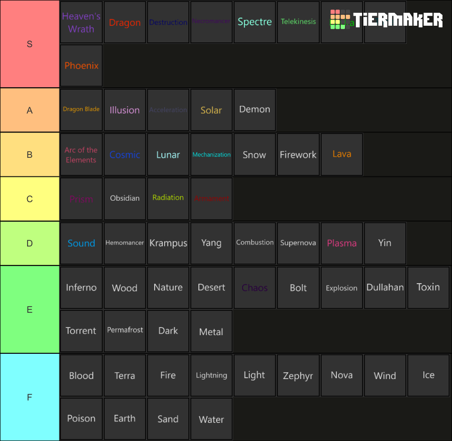Viewport: 452px width, 441px height.
Task: Select the Toxin tile in E tier
Action: [428, 287]
